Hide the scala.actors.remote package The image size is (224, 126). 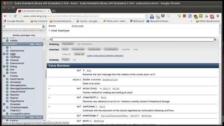point(32,117)
